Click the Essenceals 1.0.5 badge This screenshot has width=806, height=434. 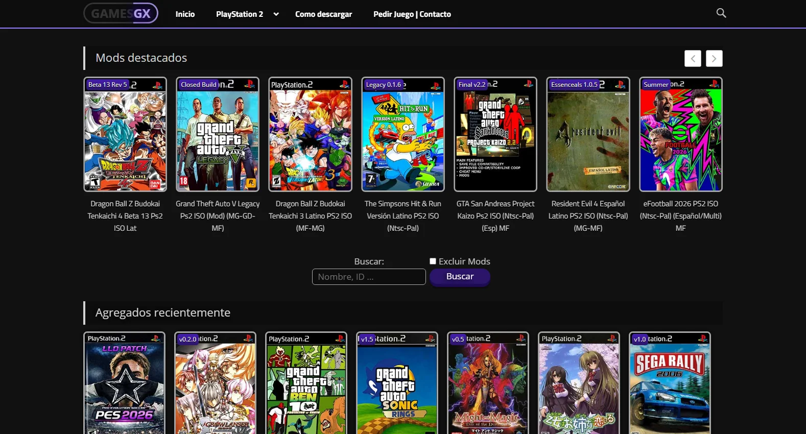click(x=574, y=85)
